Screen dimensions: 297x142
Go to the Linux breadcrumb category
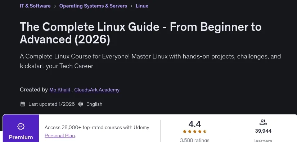(x=142, y=6)
